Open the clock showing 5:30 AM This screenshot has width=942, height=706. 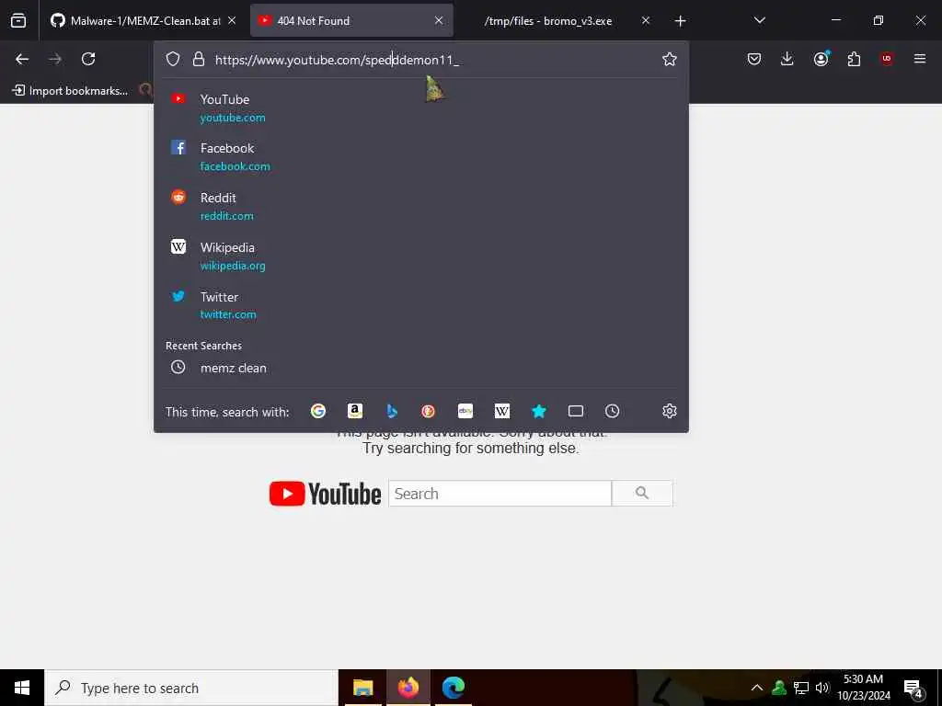click(864, 688)
